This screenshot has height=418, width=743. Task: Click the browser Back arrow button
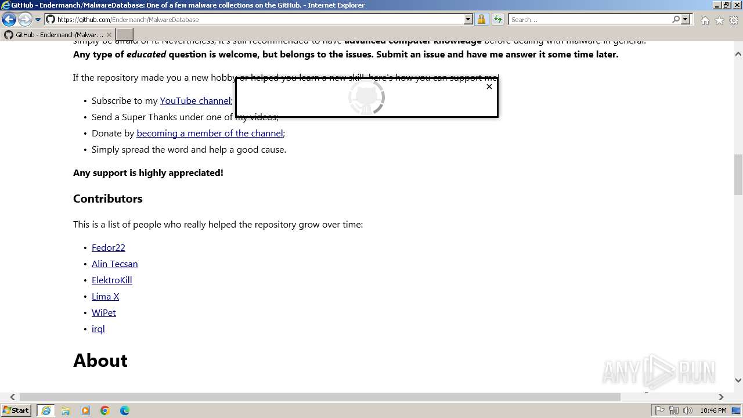tap(9, 19)
